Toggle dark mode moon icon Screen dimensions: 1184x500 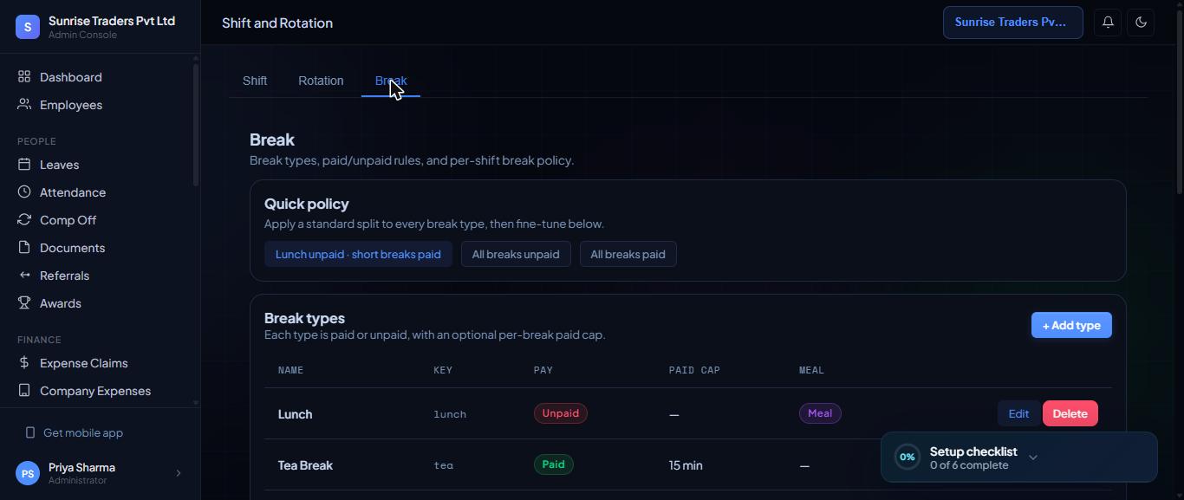click(x=1141, y=23)
